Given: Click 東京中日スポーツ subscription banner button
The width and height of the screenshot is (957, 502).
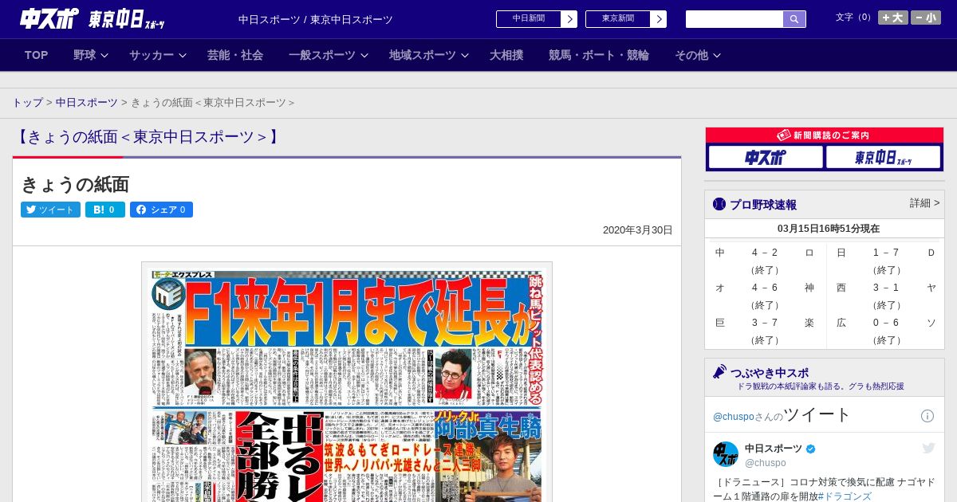Looking at the screenshot, I should coord(883,158).
